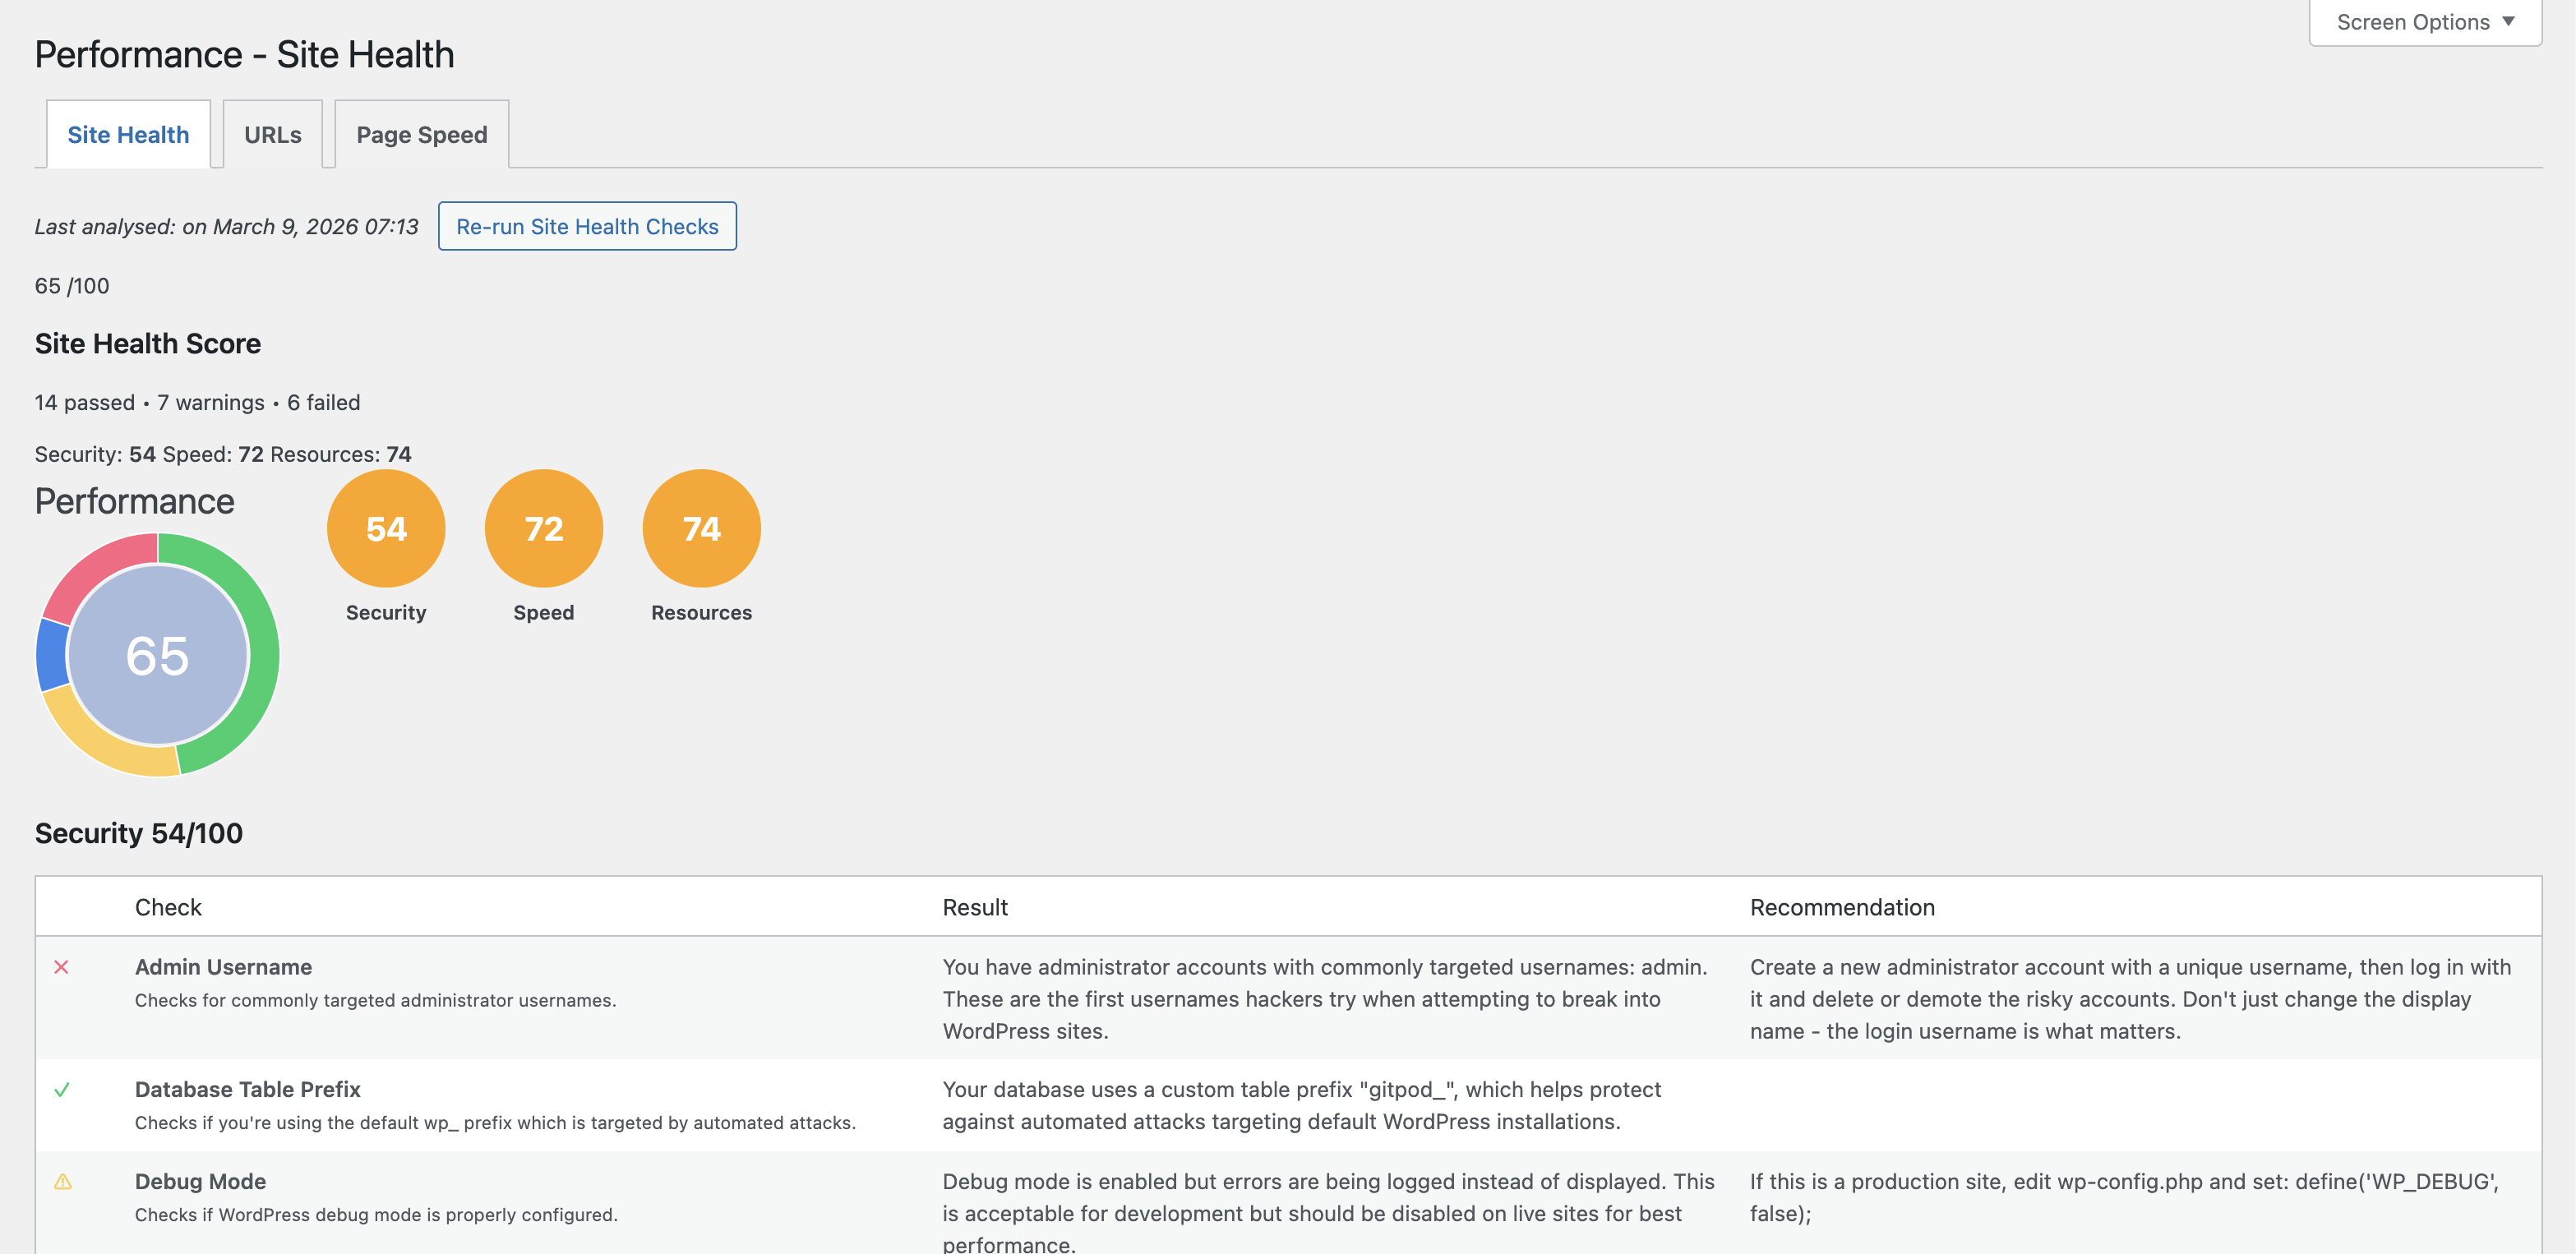Click the green checkmark for Database Table Prefix
This screenshot has width=2576, height=1254.
62,1089
